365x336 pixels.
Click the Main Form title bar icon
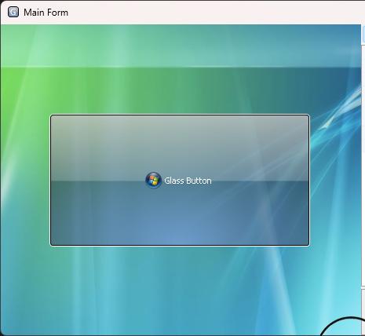click(13, 12)
